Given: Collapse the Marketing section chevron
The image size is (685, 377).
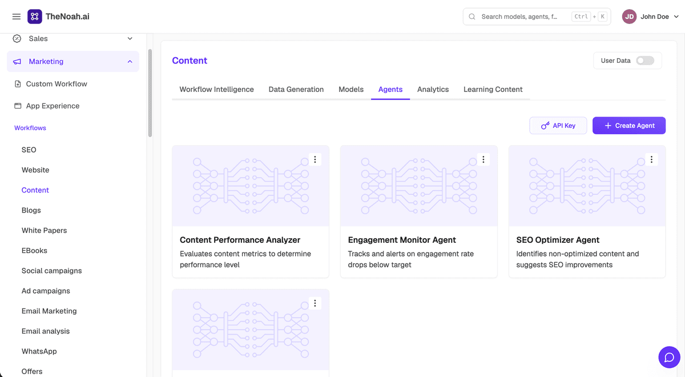Looking at the screenshot, I should point(130,62).
